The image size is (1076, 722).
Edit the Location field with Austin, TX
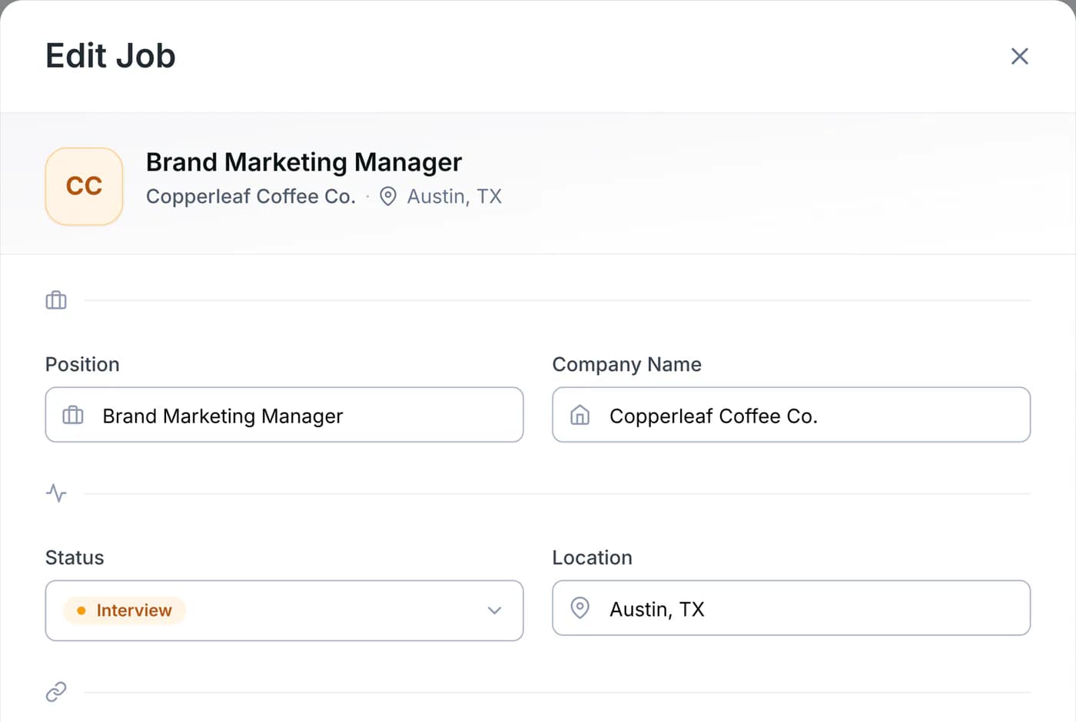pos(791,608)
